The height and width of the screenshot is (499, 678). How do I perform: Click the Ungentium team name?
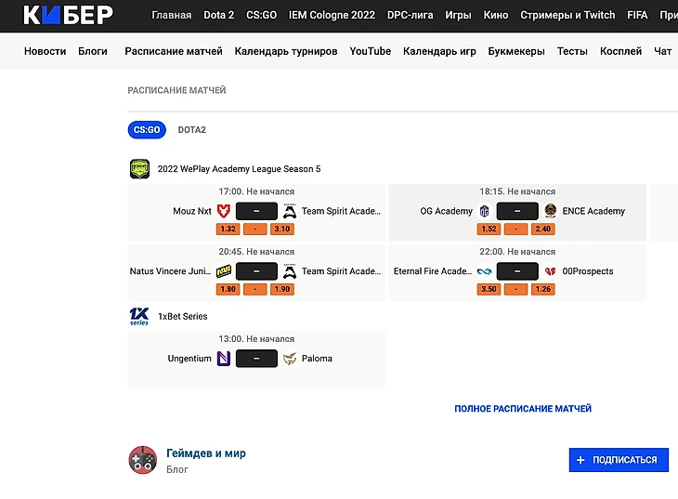tap(189, 359)
